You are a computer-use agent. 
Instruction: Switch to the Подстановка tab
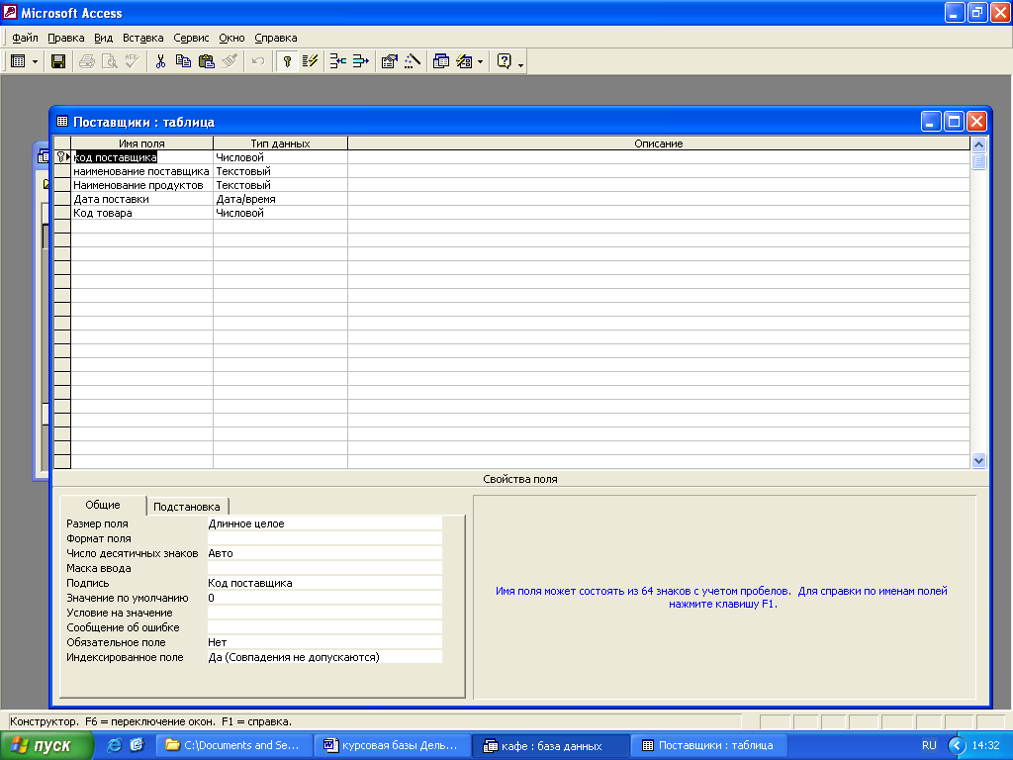pyautogui.click(x=186, y=507)
